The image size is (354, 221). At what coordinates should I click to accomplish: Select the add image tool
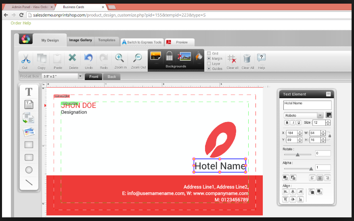(x=29, y=132)
